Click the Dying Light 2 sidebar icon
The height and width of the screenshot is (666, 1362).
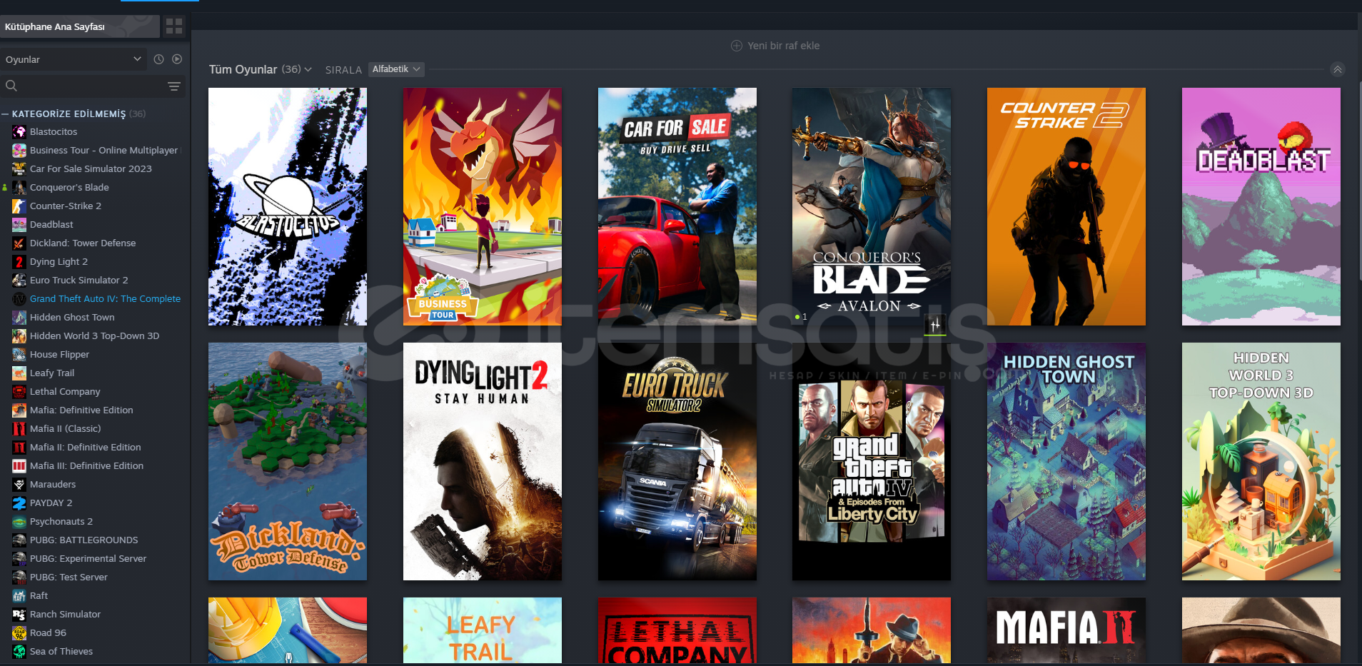coord(19,261)
